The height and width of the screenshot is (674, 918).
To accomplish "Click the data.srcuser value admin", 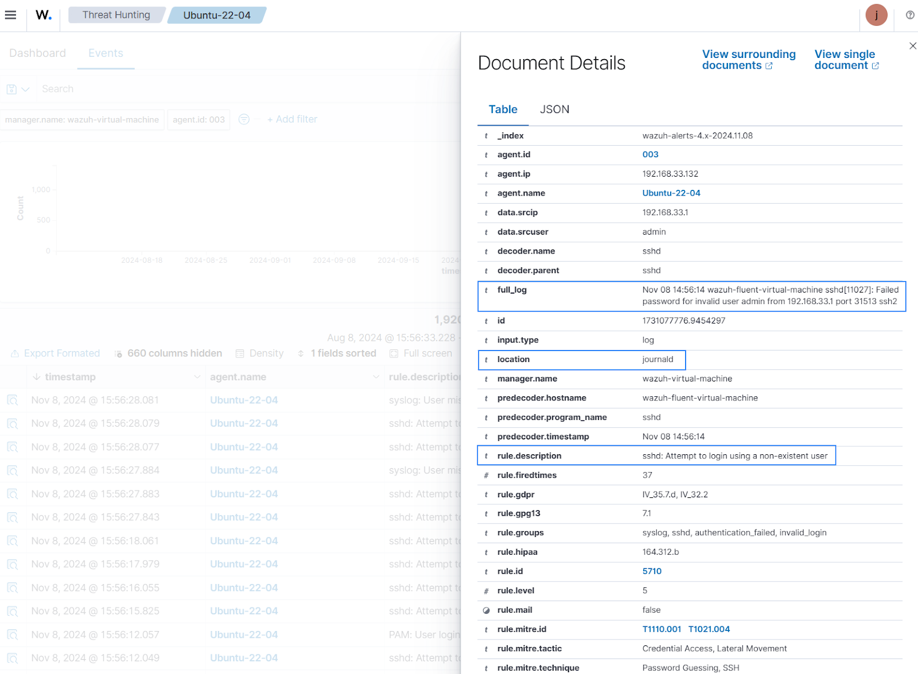I will click(654, 232).
